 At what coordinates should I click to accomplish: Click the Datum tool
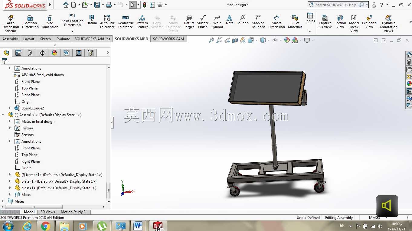92,20
